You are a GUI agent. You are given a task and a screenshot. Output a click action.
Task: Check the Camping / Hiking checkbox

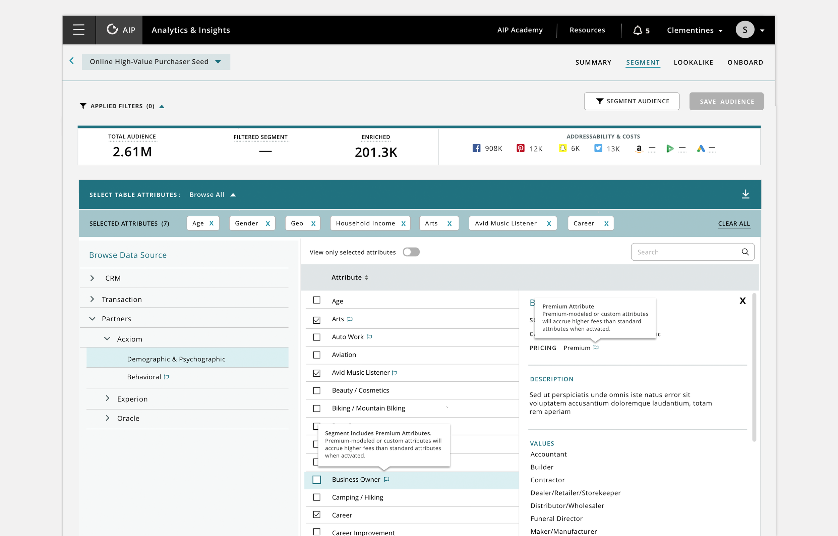coord(316,497)
